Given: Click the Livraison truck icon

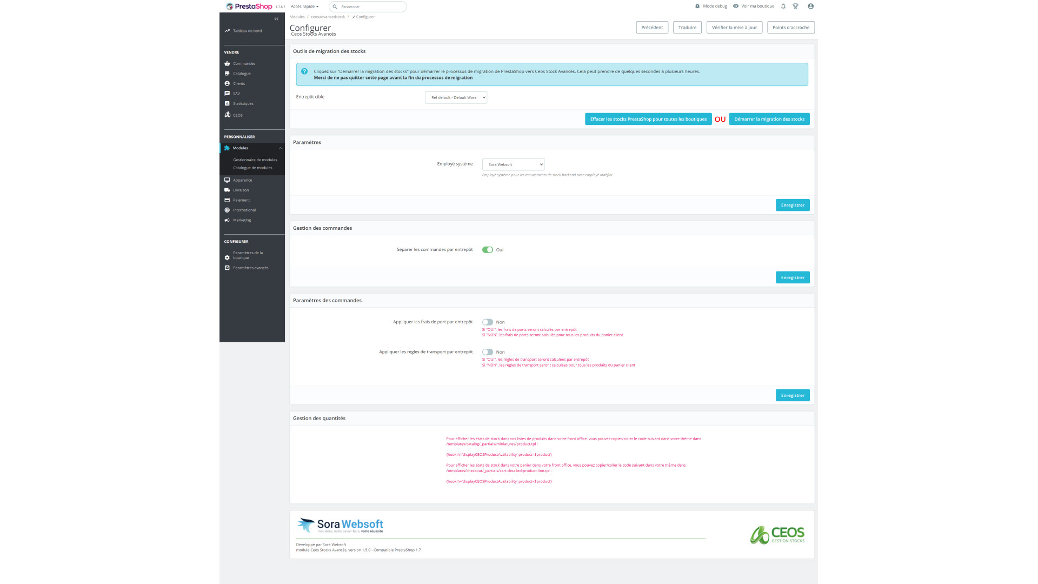Looking at the screenshot, I should 227,190.
